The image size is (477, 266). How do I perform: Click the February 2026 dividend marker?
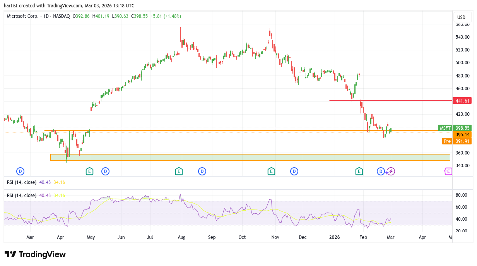coord(381,171)
